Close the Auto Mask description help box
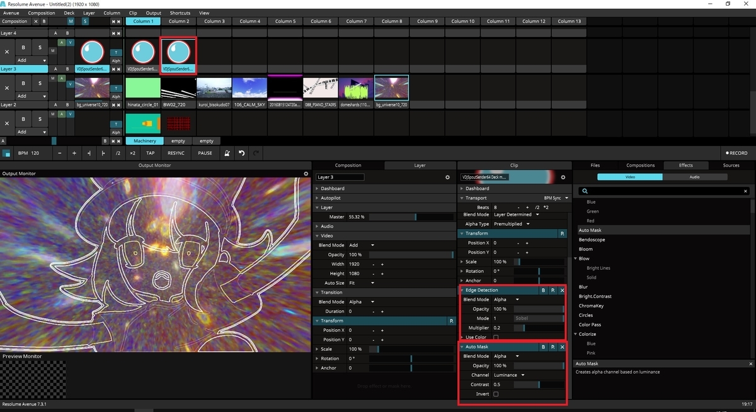Screen dimensions: 756x412 [x=750, y=364]
